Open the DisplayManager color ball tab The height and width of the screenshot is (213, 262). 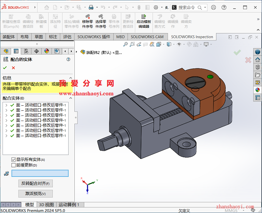point(47,51)
